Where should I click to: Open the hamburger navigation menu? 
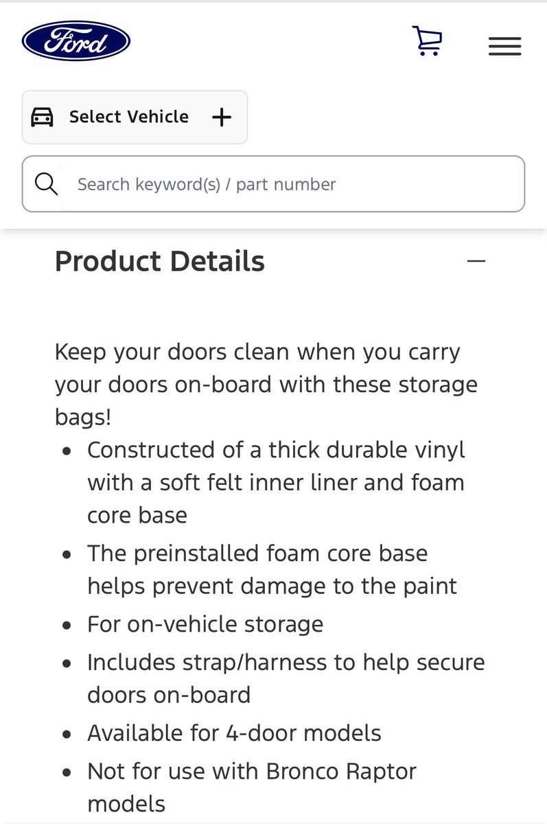pos(504,46)
